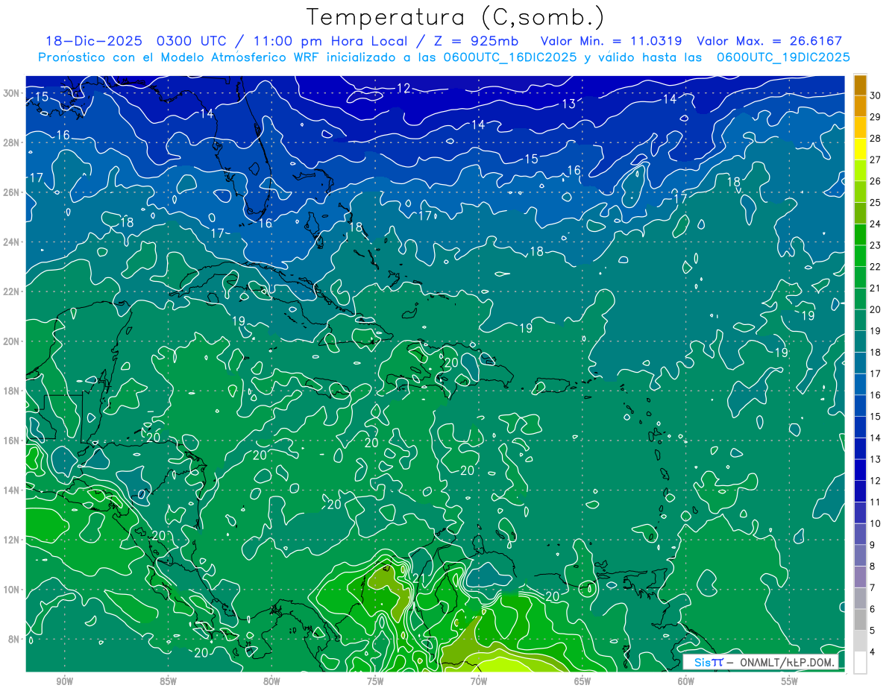895x691 pixels.
Task: Click the 18N latitude axis label
Action: coord(13,391)
